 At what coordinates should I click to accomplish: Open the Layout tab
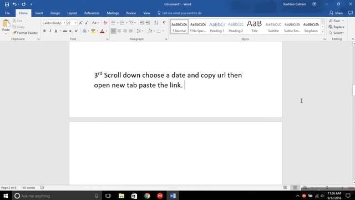click(72, 13)
